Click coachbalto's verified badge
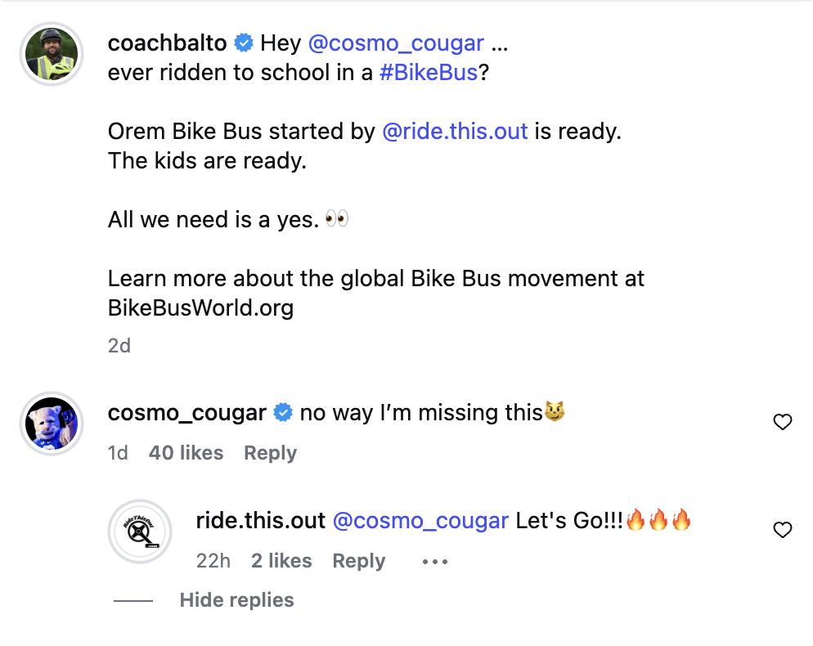813x646 pixels. coord(243,43)
